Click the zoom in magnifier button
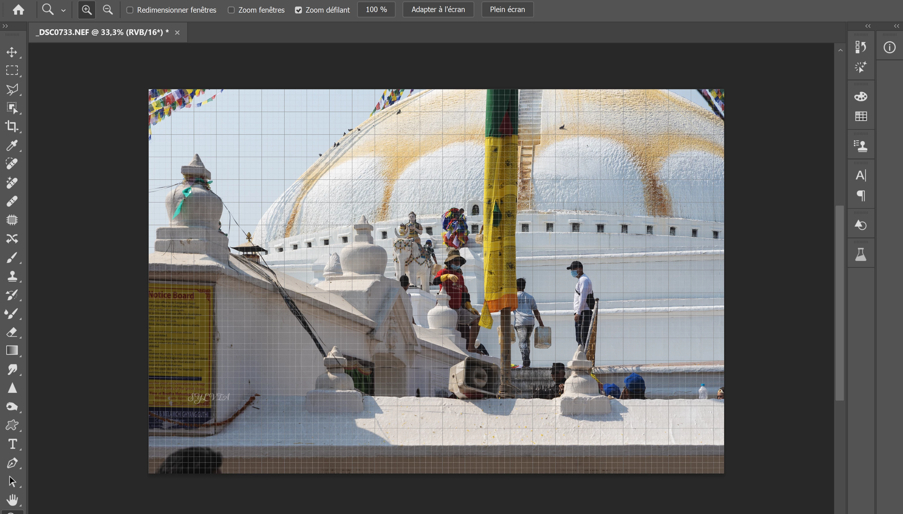The height and width of the screenshot is (514, 903). point(86,9)
